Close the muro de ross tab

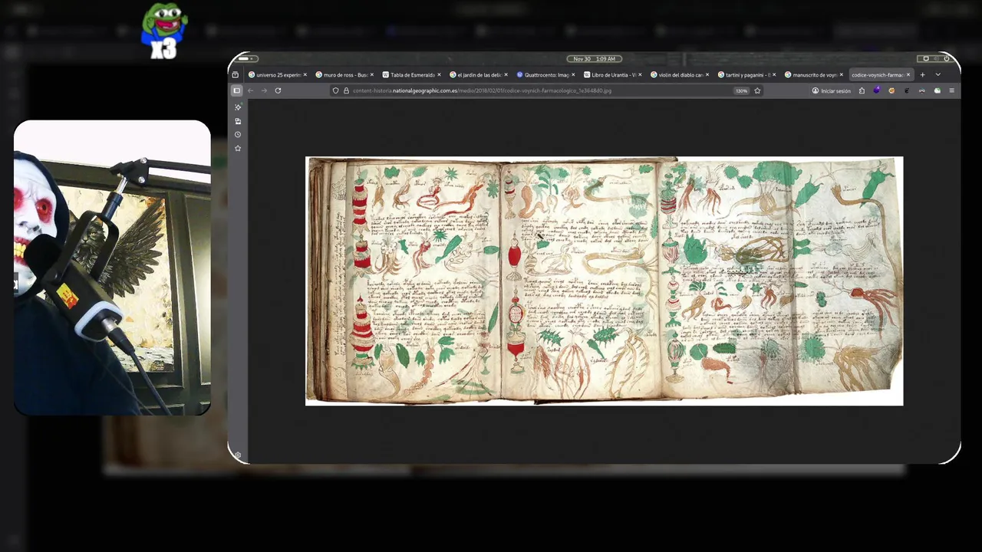tap(372, 75)
